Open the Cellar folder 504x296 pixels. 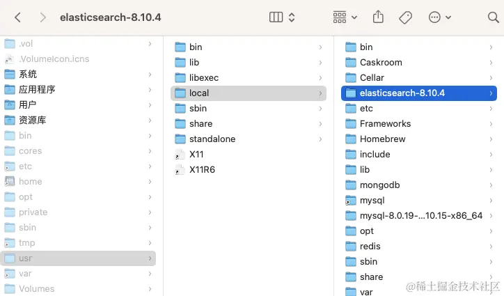click(372, 78)
